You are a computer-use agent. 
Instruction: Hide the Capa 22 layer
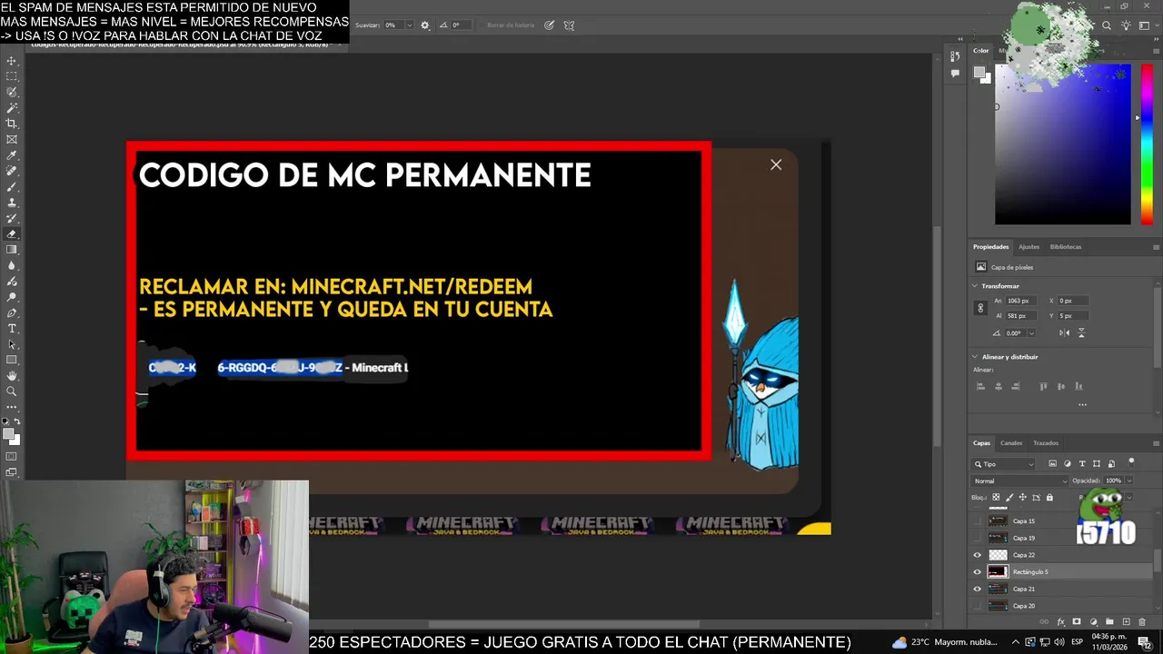point(977,555)
